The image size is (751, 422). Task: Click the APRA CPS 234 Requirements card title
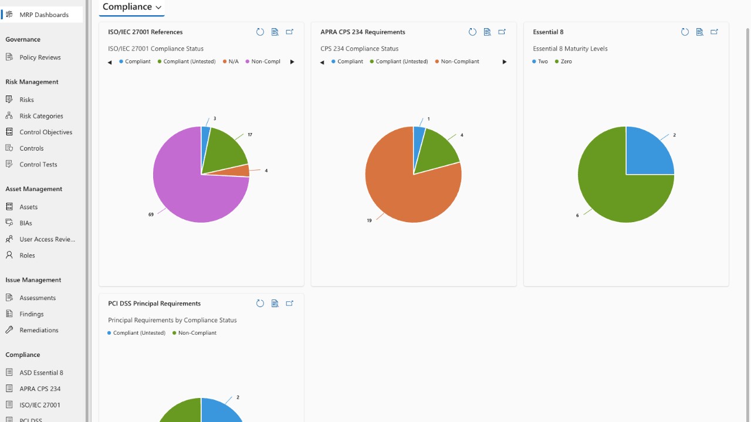pos(363,32)
